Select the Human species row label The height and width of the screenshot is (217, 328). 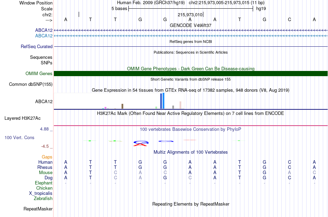(x=45, y=162)
